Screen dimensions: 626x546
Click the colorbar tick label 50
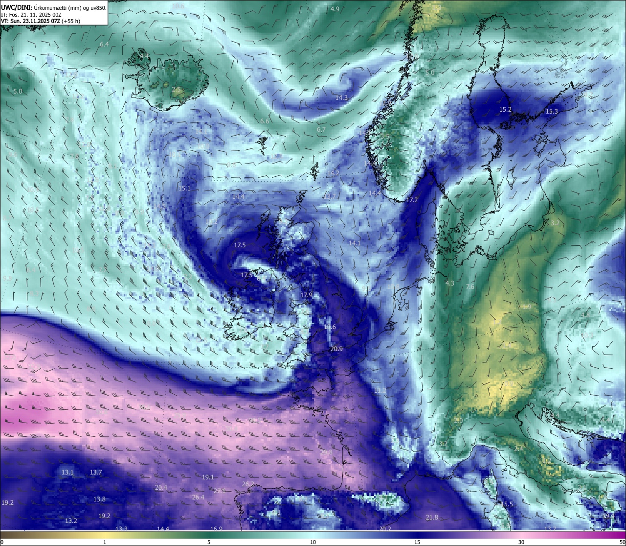click(x=622, y=542)
